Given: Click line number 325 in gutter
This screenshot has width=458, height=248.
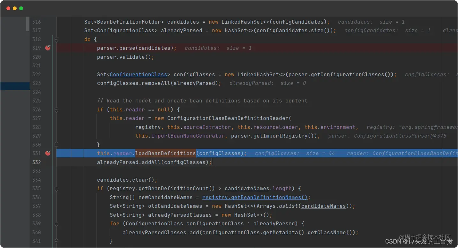Looking at the screenshot, I should (x=36, y=101).
